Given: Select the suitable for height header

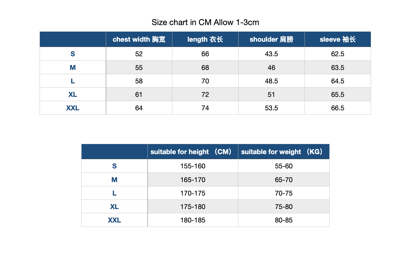Looking at the screenshot, I should 193,152.
